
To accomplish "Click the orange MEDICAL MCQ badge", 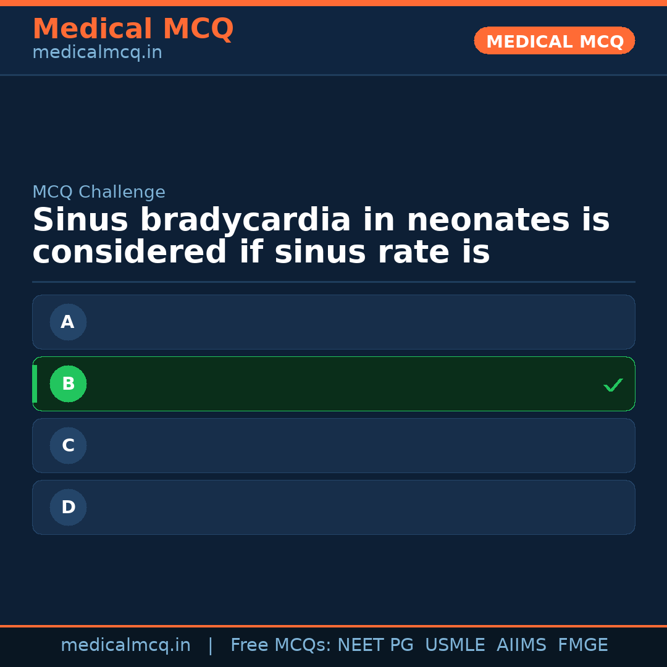I will pyautogui.click(x=554, y=41).
